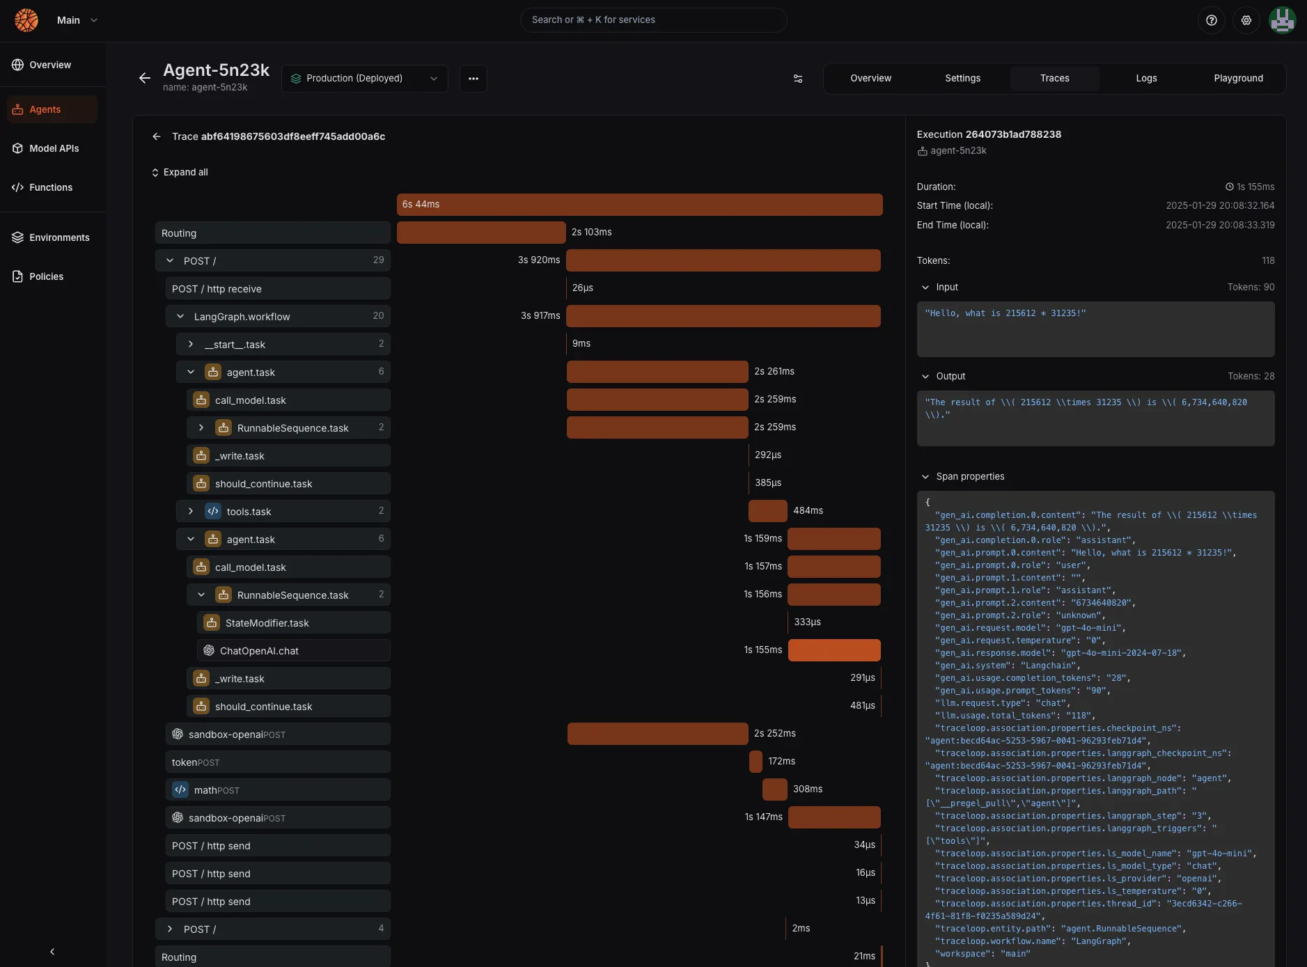
Task: Click the ChatOpenAI.chat duration bar
Action: pyautogui.click(x=834, y=650)
